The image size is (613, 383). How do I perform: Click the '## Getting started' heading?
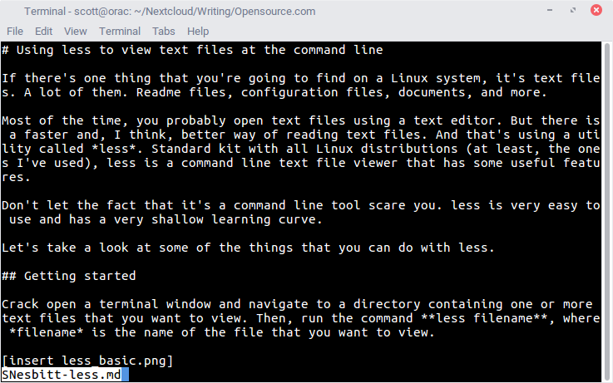point(68,276)
